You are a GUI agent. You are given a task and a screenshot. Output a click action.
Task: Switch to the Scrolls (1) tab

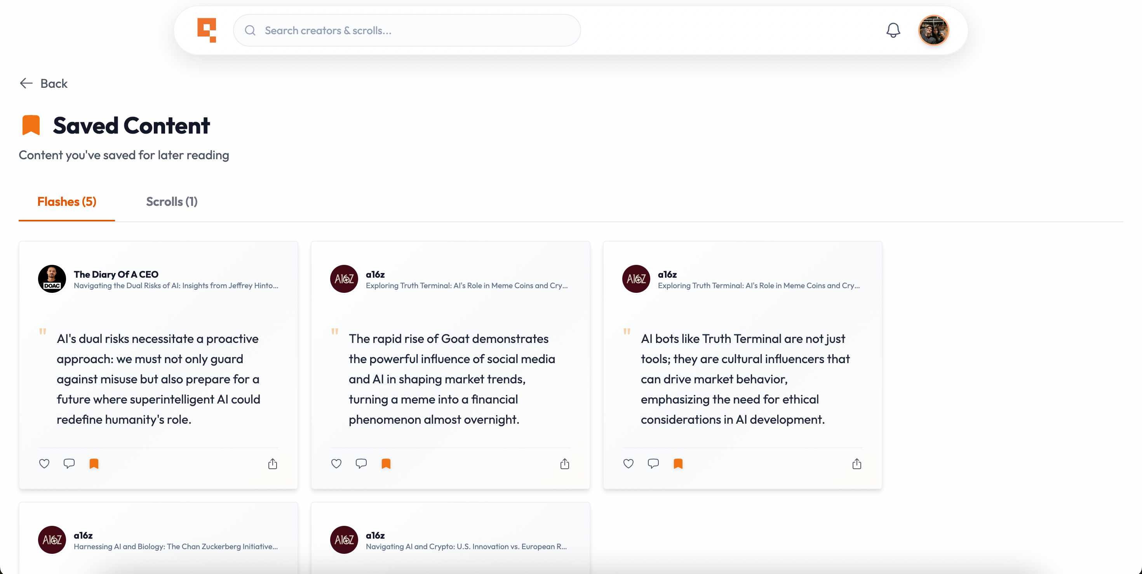(172, 202)
